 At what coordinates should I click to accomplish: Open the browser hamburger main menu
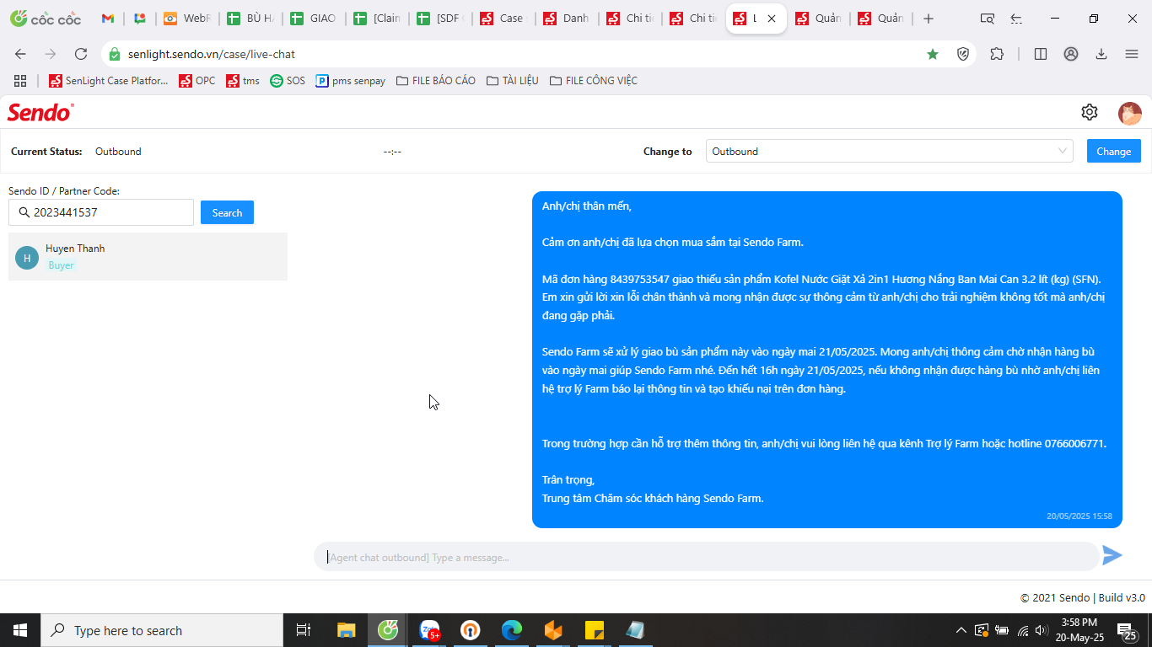point(1132,54)
